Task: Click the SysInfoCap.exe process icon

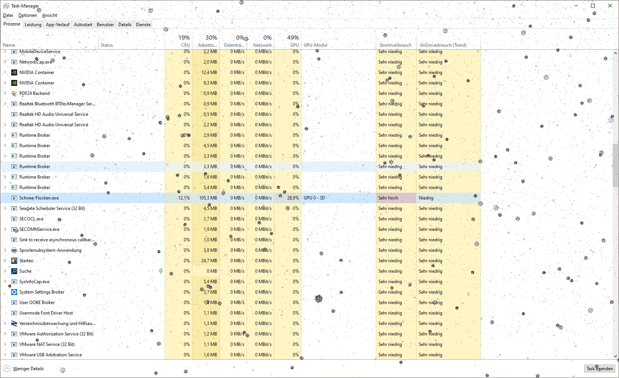Action: pyautogui.click(x=14, y=282)
